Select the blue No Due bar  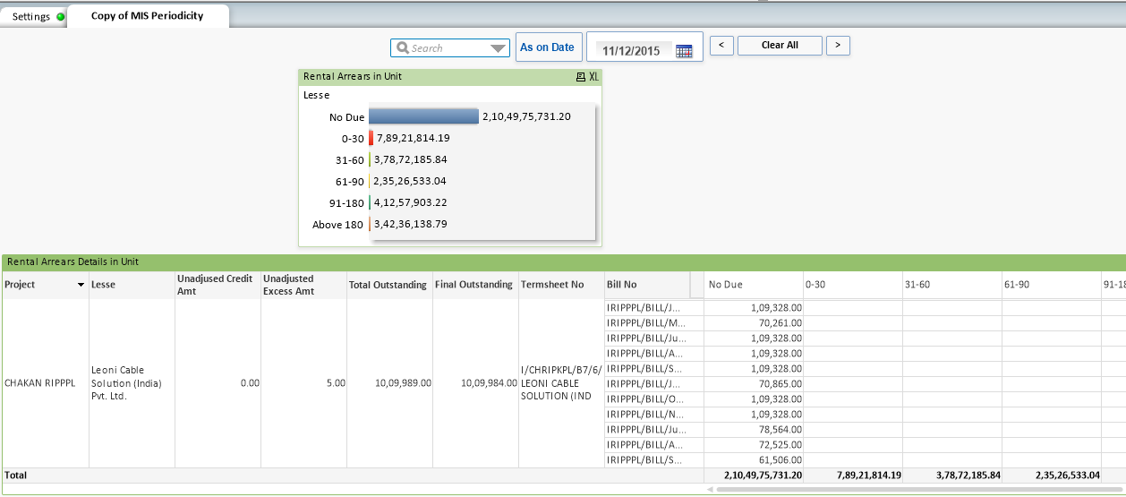coord(423,116)
